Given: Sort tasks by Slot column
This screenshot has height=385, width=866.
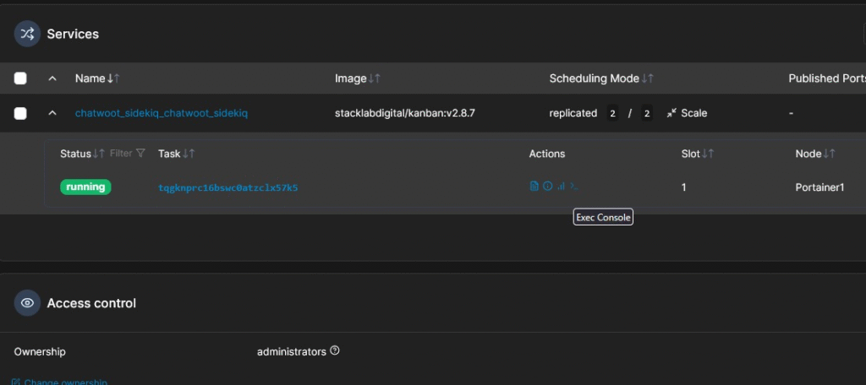Looking at the screenshot, I should tap(697, 154).
